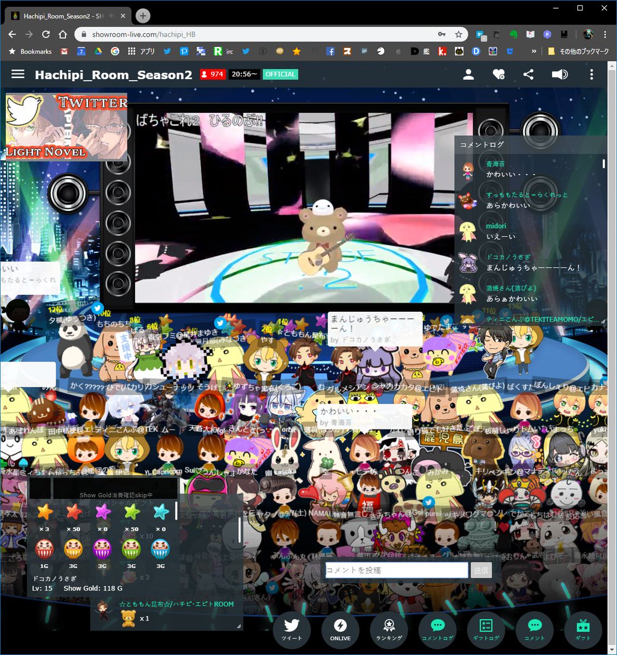Click the Chrome reload button
The width and height of the screenshot is (617, 655).
pyautogui.click(x=46, y=34)
